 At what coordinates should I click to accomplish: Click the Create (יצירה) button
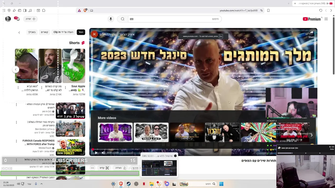[x=30, y=19]
